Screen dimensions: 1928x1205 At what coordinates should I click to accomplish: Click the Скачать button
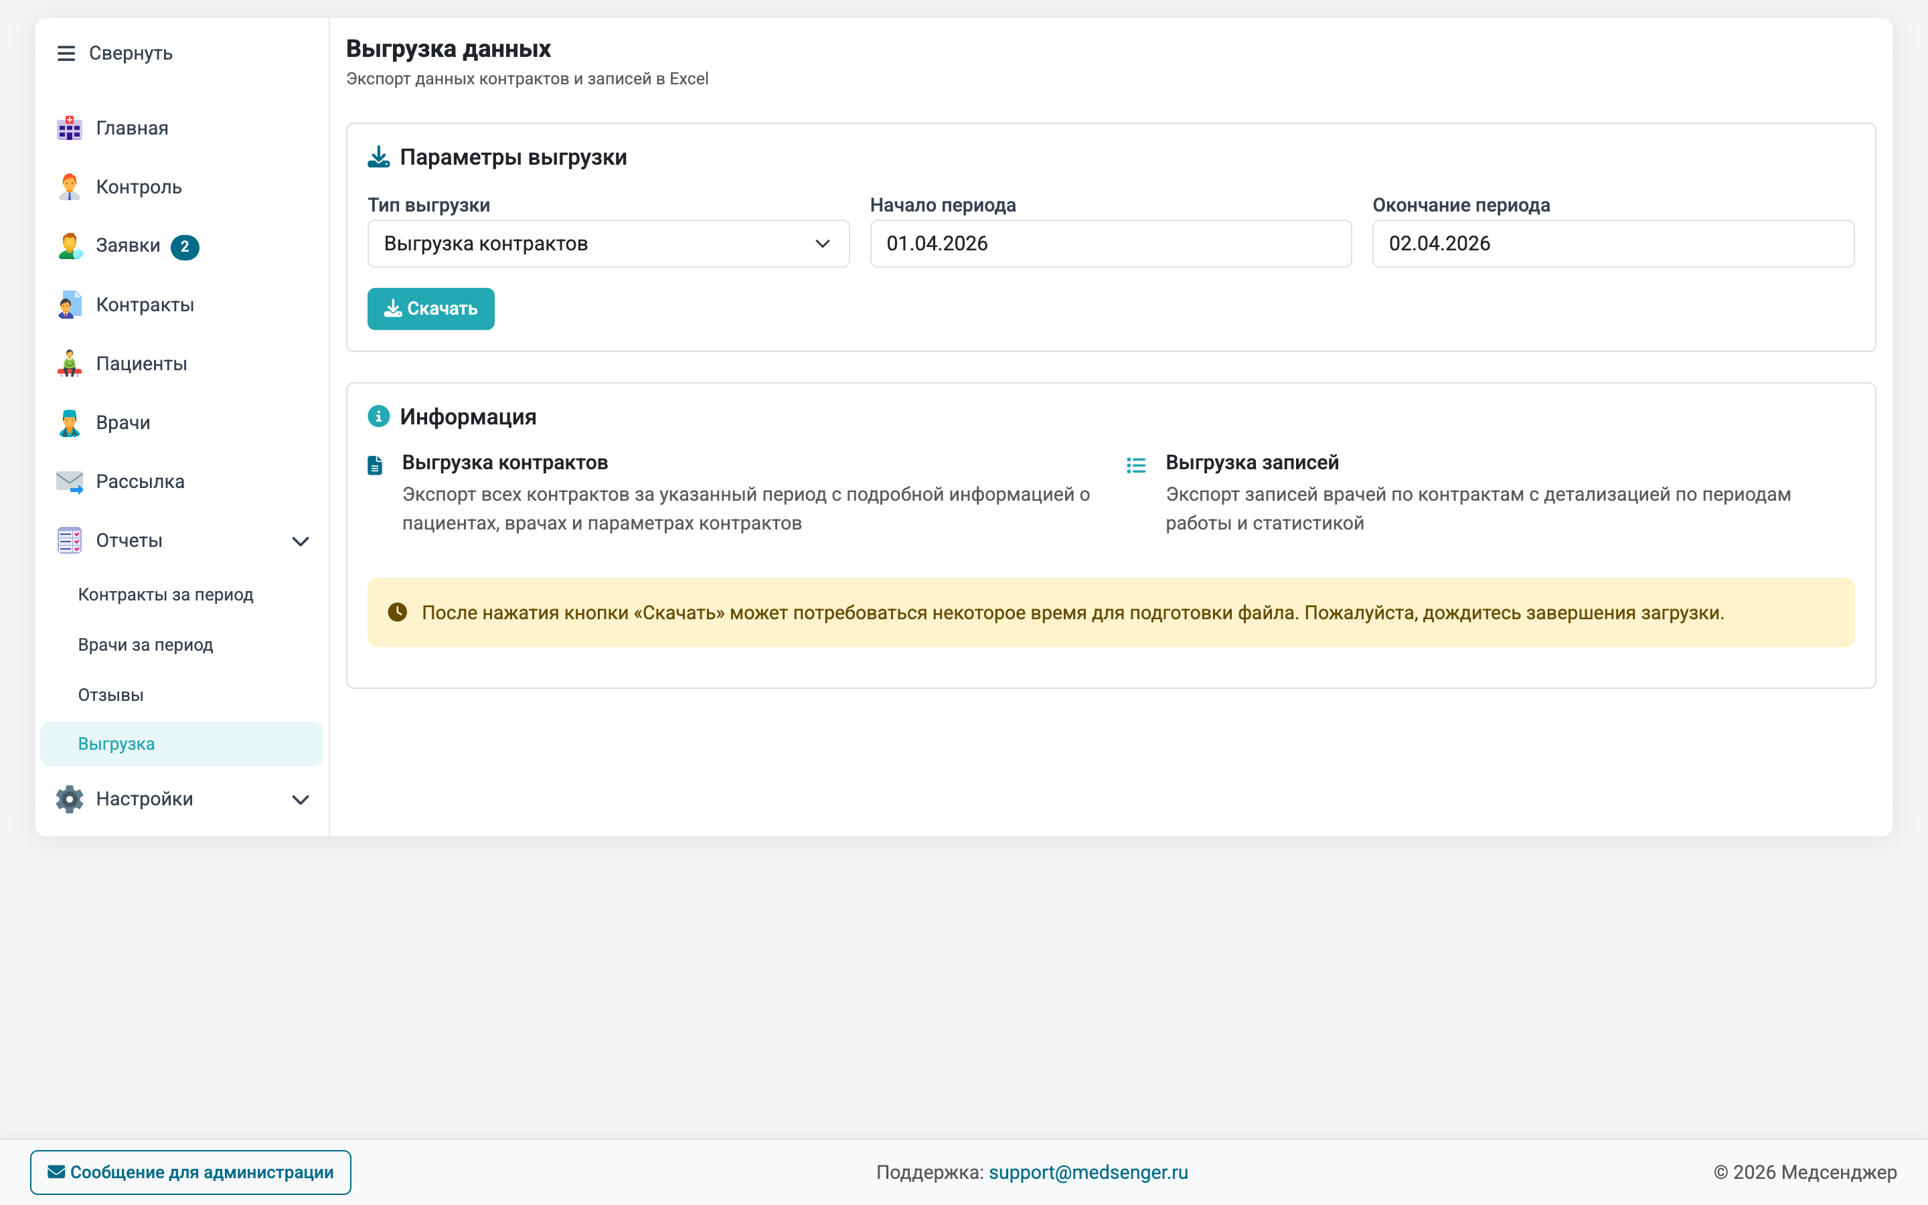pos(430,309)
